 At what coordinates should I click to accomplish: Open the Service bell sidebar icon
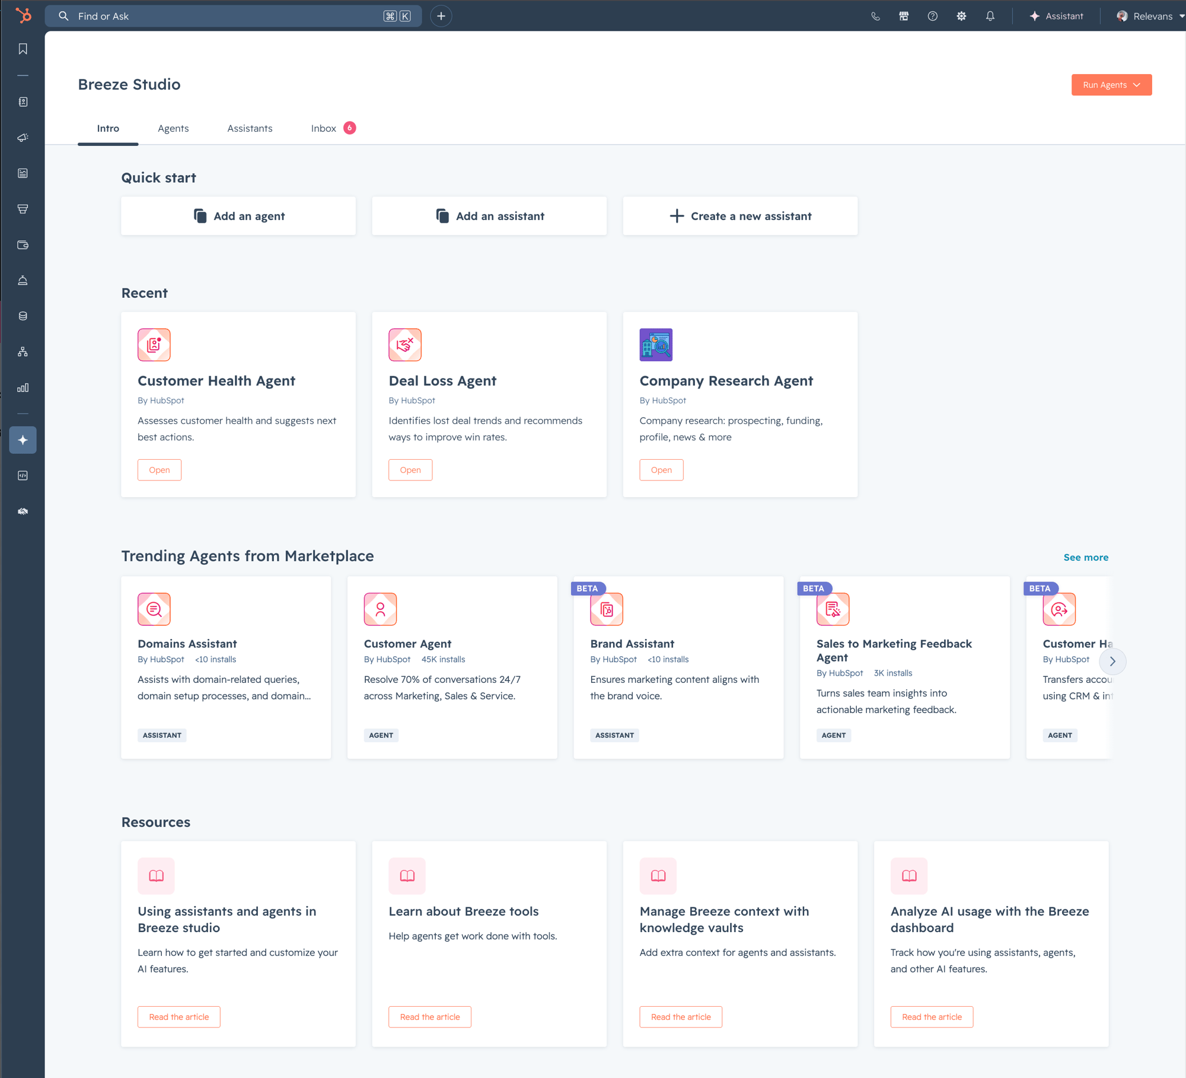point(23,281)
